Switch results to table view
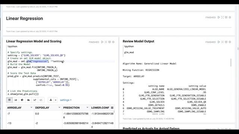Screen dimensions: 239x134 tap(9, 100)
